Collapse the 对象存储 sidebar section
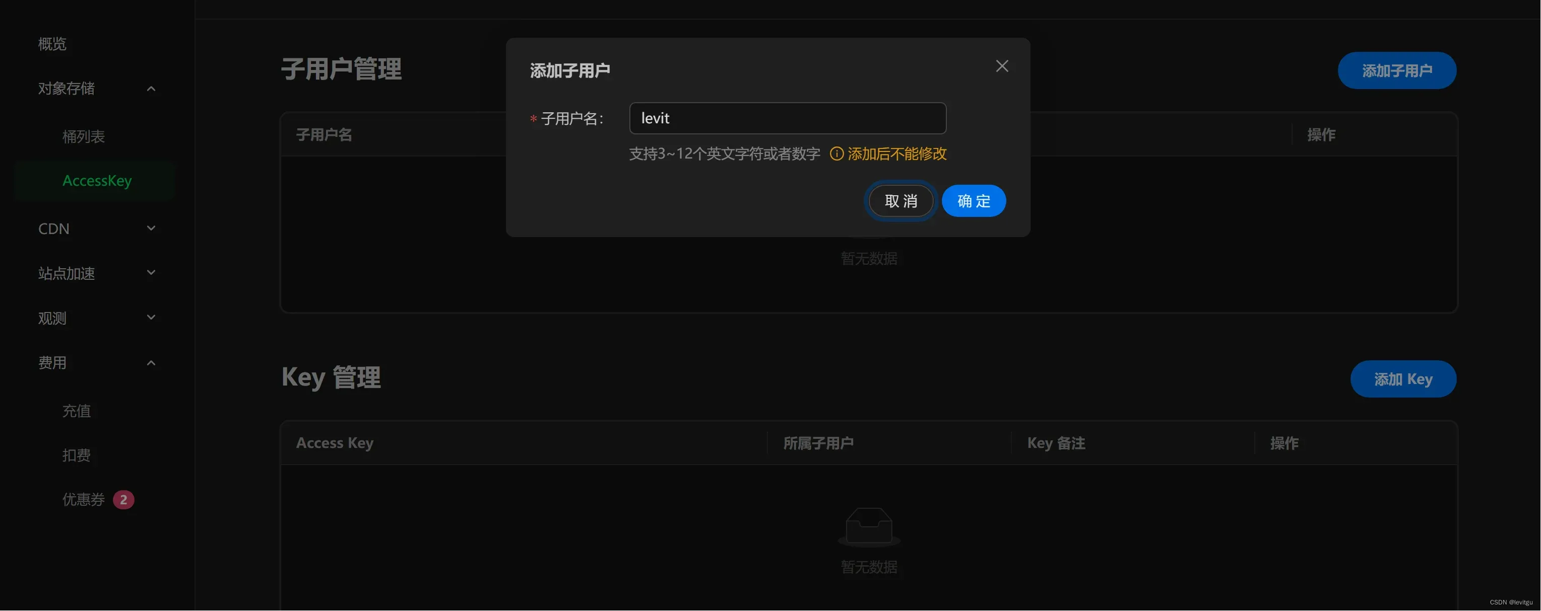Image resolution: width=1541 pixels, height=611 pixels. (151, 89)
